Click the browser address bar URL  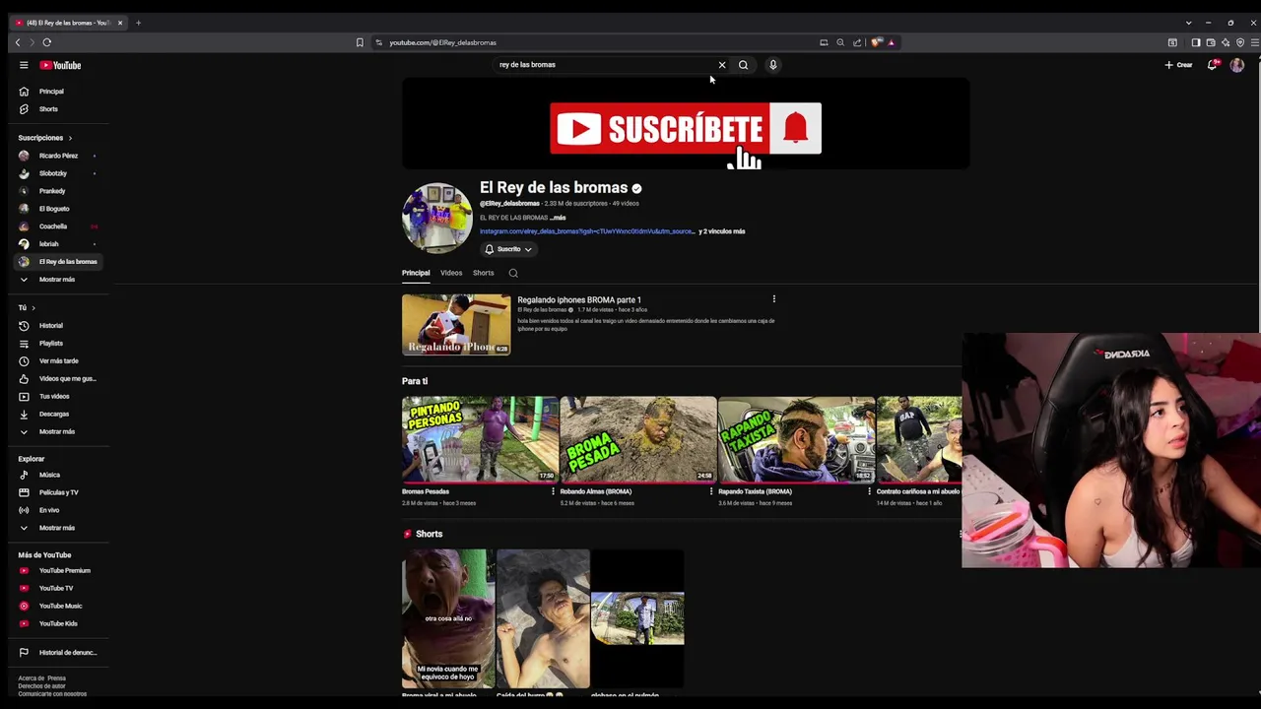coord(443,42)
